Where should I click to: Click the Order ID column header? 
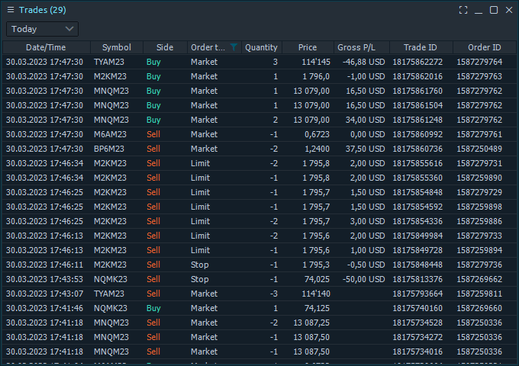coord(484,47)
